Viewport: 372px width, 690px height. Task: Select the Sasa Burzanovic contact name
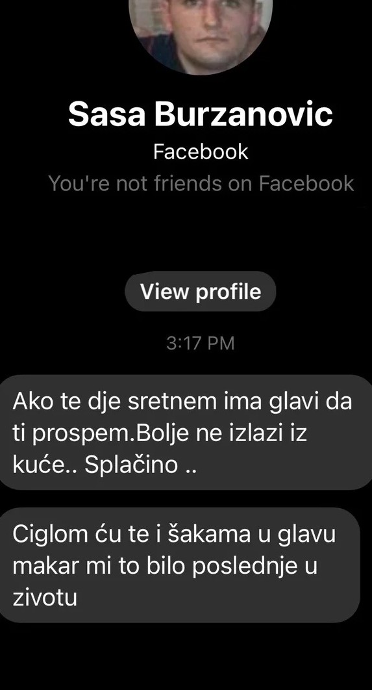201,114
